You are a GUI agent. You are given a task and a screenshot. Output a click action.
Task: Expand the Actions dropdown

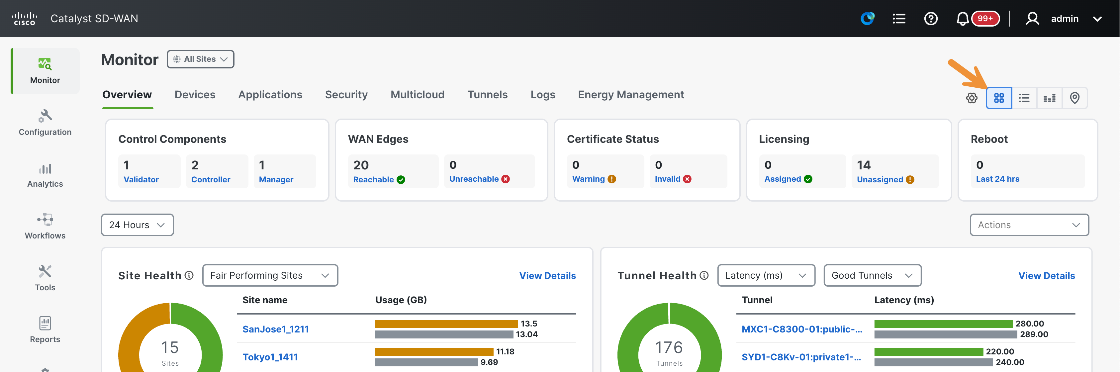coord(1029,225)
